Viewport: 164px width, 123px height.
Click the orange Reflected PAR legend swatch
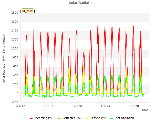point(59,118)
